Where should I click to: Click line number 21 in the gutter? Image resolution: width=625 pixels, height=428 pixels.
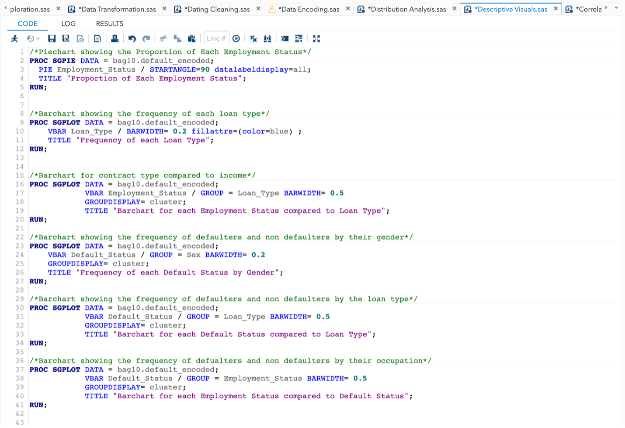pyautogui.click(x=20, y=228)
